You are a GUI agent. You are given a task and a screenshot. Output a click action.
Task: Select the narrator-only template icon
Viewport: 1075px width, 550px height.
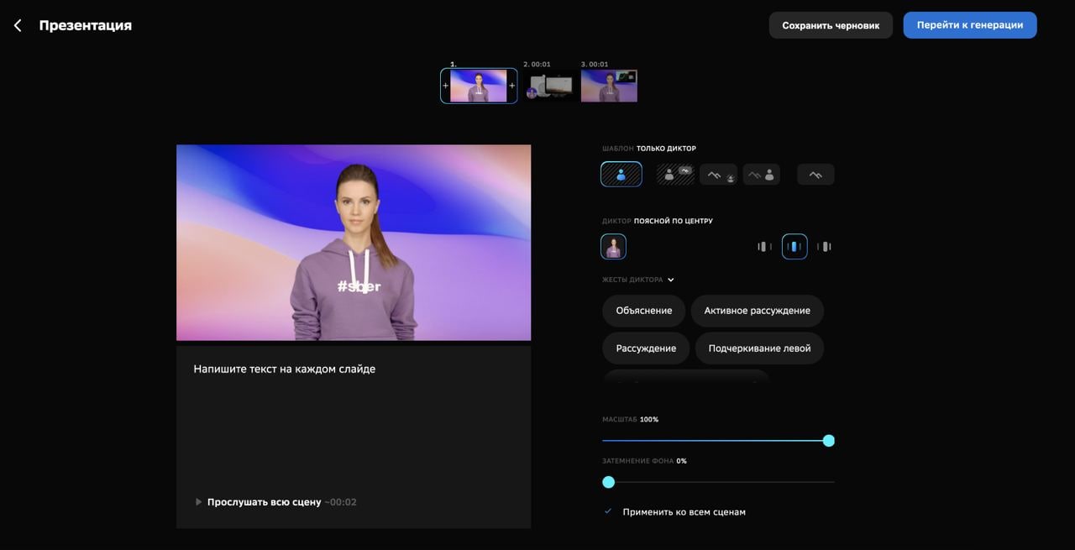click(x=621, y=175)
